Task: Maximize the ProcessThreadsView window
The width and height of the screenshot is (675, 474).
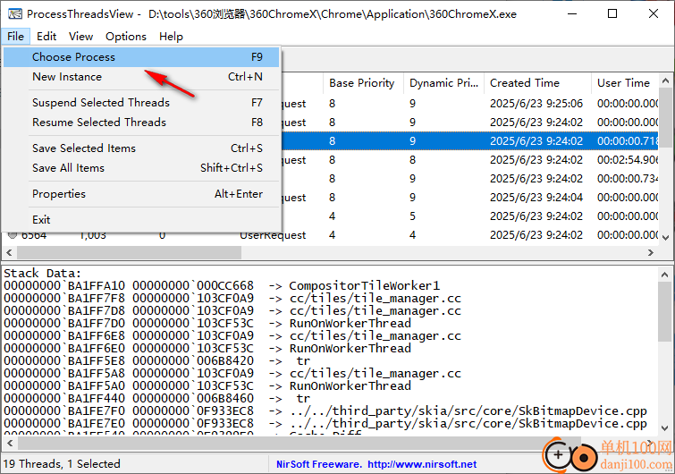Action: (x=612, y=13)
